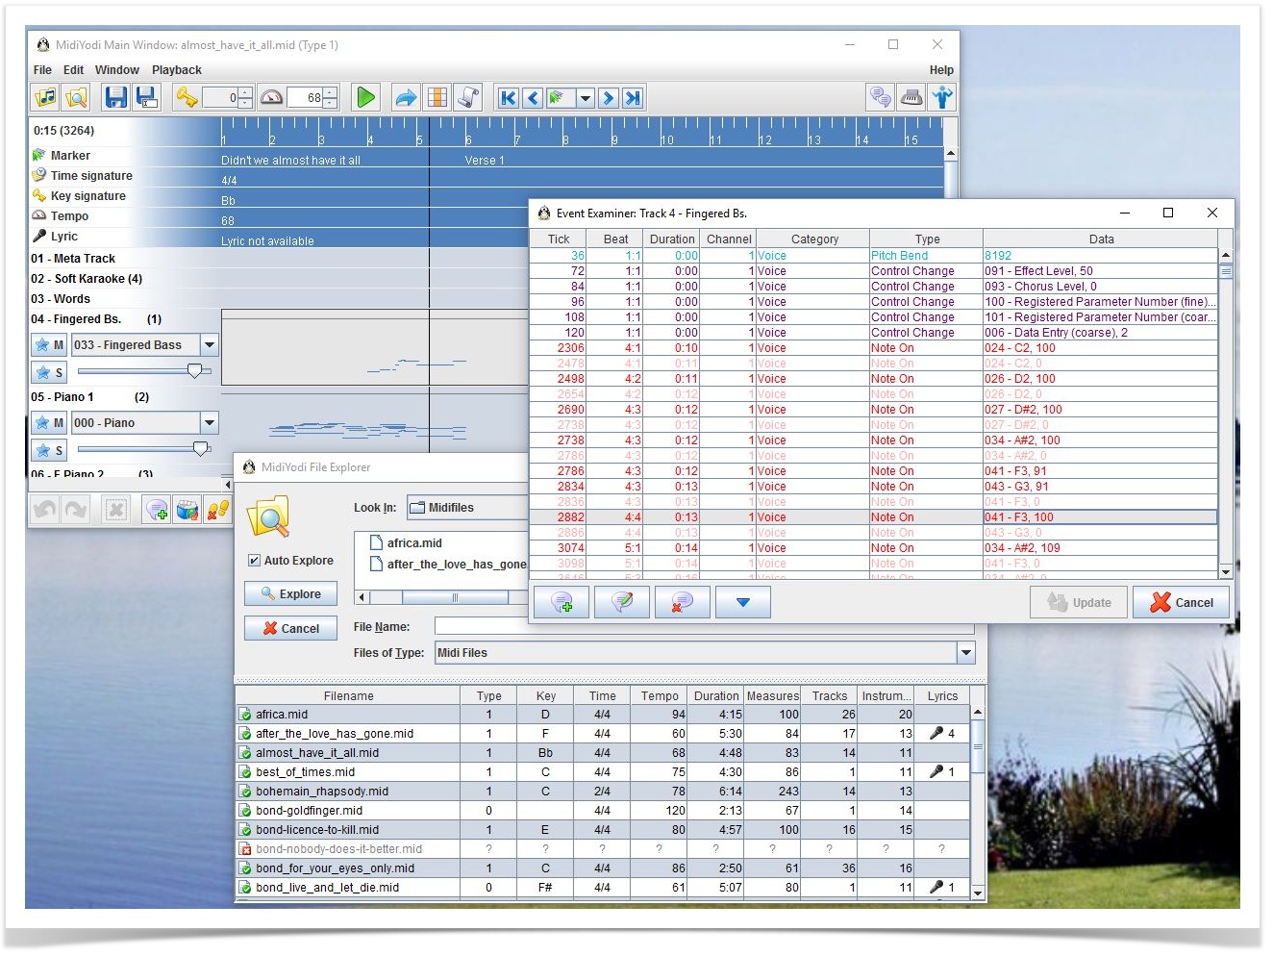Add a new event in Event Examiner
Screen dimensions: 1273x956
(562, 603)
